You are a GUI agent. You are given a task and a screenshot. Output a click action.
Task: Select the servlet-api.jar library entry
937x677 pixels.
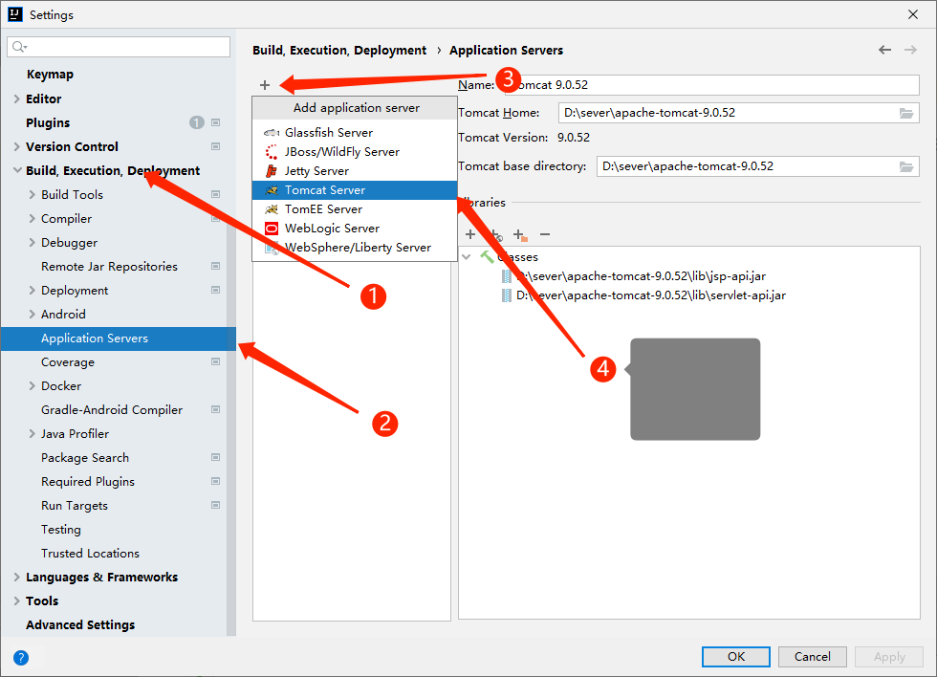click(x=643, y=295)
